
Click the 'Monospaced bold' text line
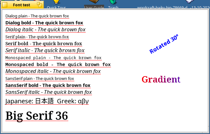pyautogui.click(x=58, y=64)
